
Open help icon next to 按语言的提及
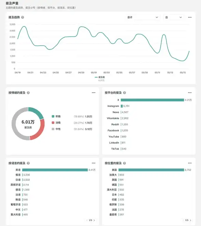click(28, 163)
